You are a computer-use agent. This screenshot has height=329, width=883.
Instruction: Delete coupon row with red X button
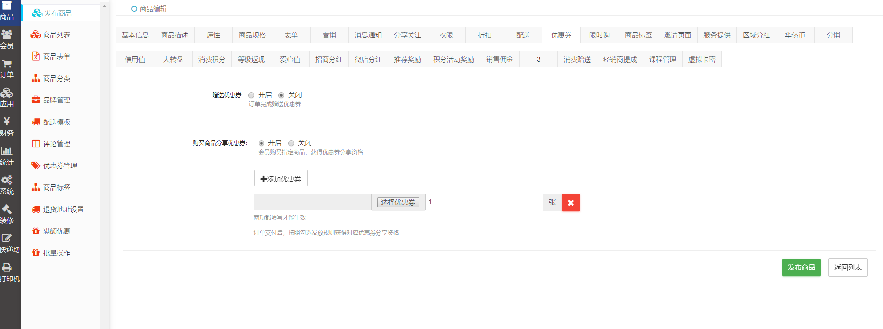pyautogui.click(x=571, y=203)
